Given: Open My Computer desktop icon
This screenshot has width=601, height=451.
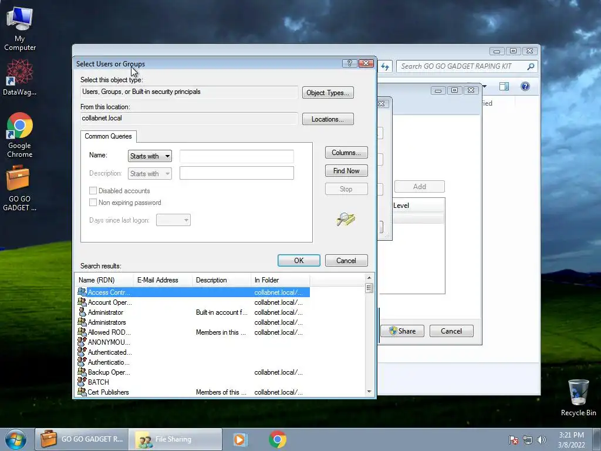Looking at the screenshot, I should 19,29.
